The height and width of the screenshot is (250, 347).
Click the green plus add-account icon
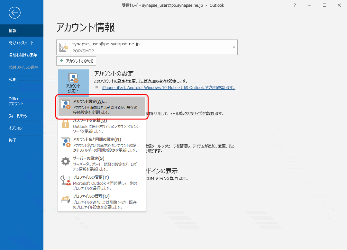tap(61, 61)
